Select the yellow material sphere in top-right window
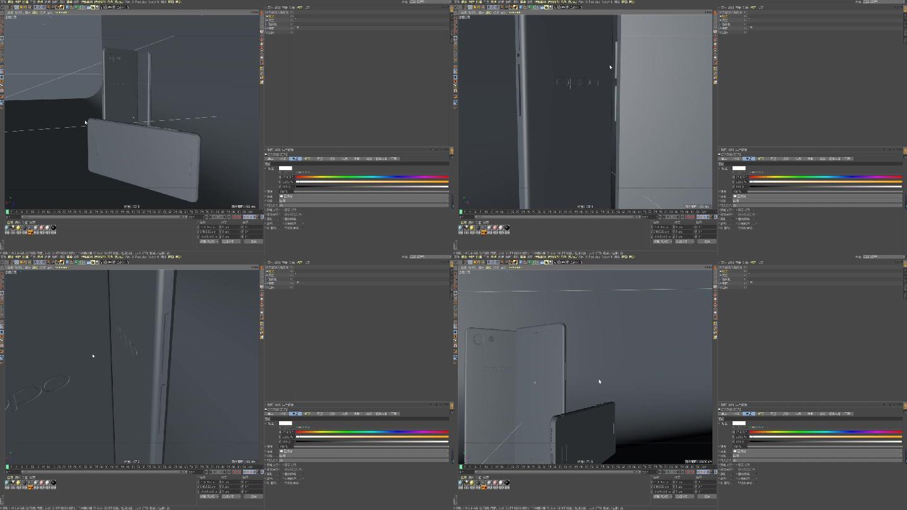Viewport: 907px width, 510px height. pyautogui.click(x=472, y=227)
